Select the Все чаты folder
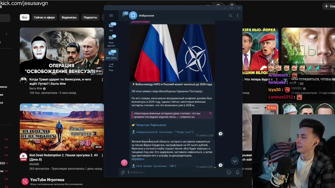Screen dimensions: 335x188 coord(111,55)
